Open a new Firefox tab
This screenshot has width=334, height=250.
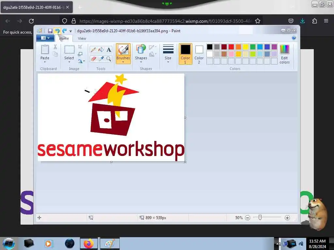click(x=80, y=7)
